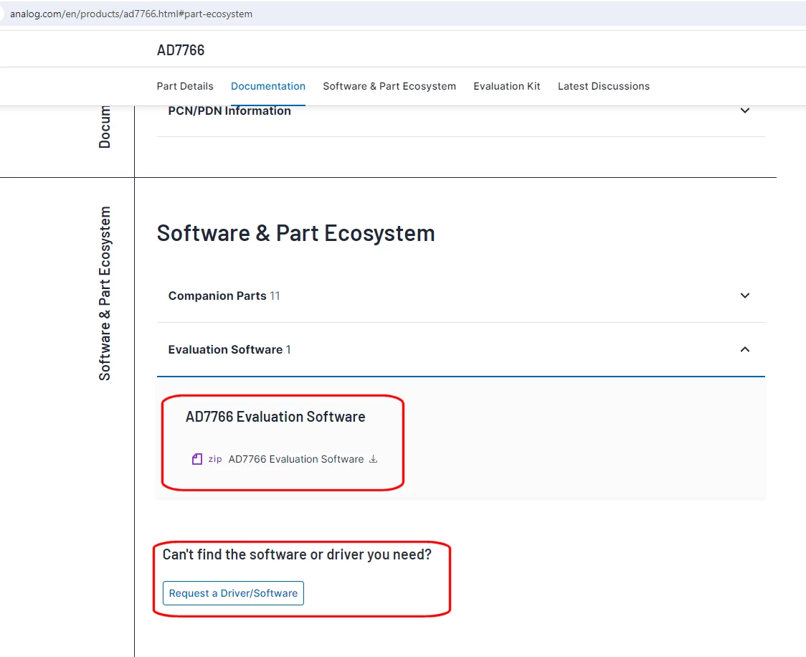Expand the Companion Parts section
This screenshot has height=657, width=806.
[744, 296]
